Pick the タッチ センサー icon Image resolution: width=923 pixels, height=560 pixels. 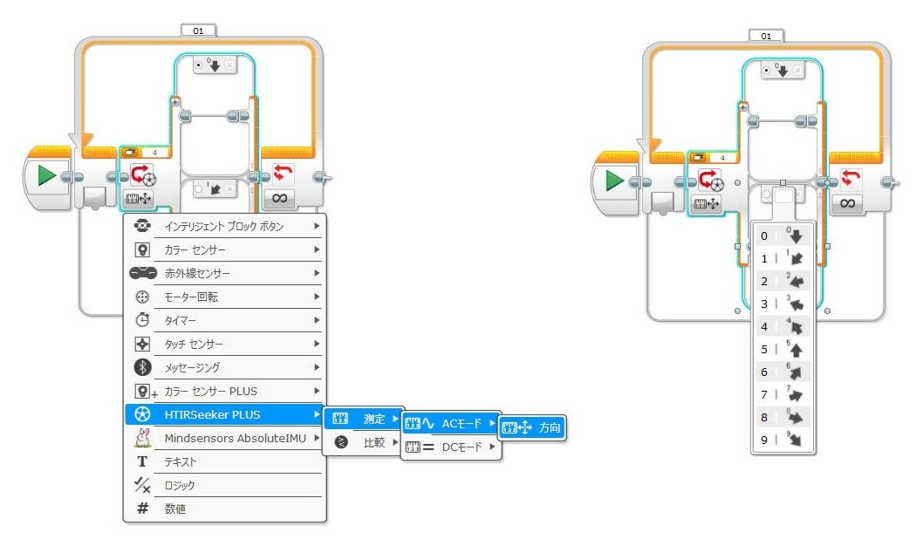tap(142, 344)
